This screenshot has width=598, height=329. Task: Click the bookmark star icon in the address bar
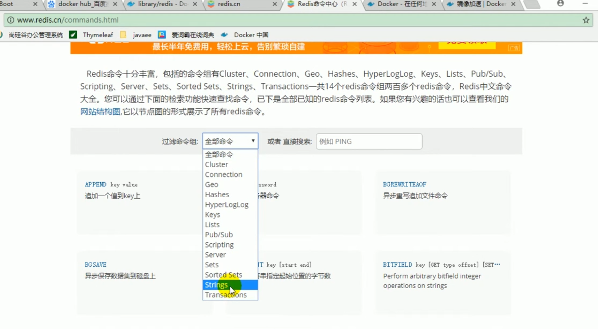(x=586, y=20)
